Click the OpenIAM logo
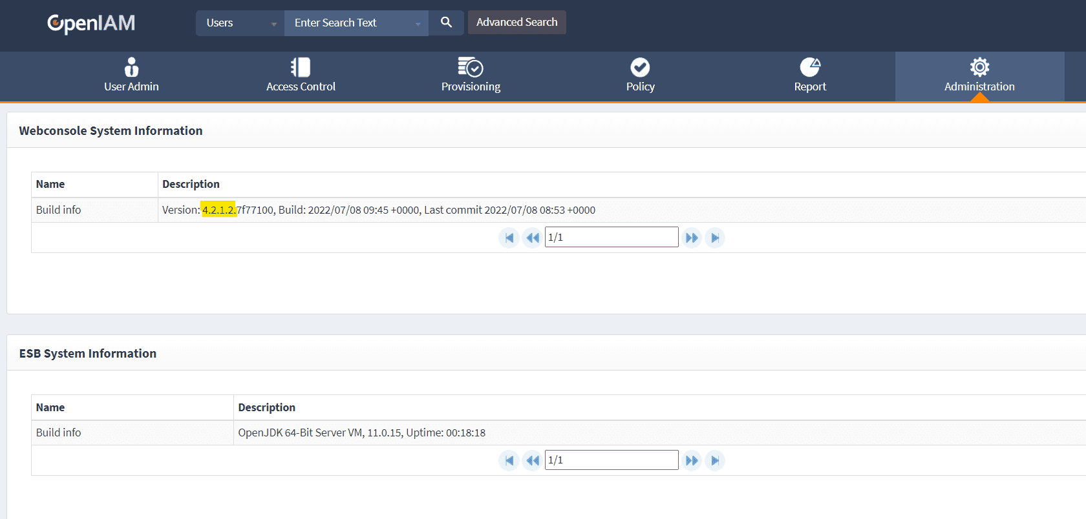1086x519 pixels. tap(91, 23)
